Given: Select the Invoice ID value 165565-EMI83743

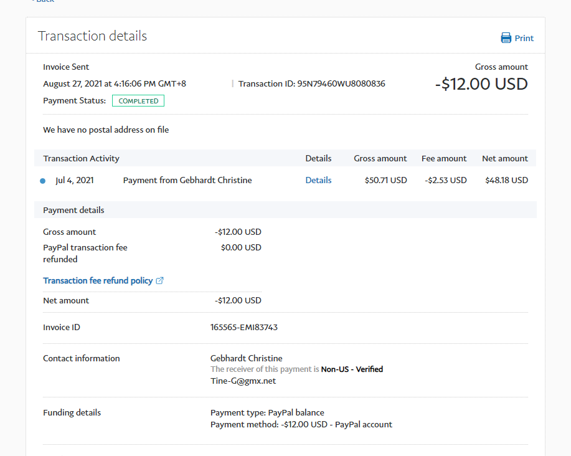Looking at the screenshot, I should 244,327.
